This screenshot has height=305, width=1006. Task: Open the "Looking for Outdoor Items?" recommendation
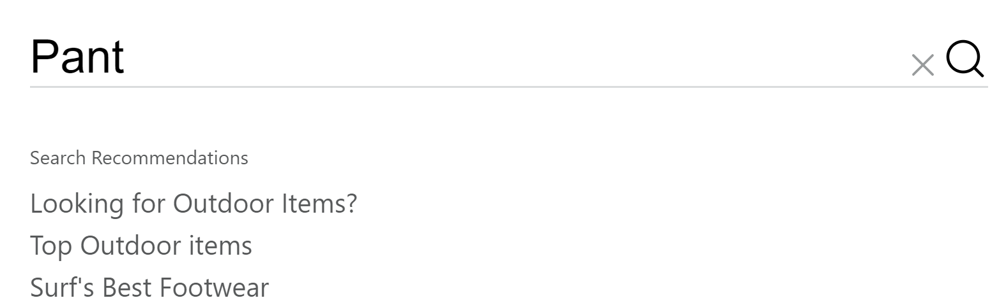click(194, 204)
